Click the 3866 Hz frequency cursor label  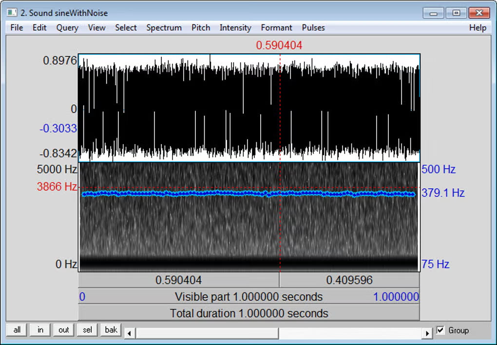(x=57, y=186)
